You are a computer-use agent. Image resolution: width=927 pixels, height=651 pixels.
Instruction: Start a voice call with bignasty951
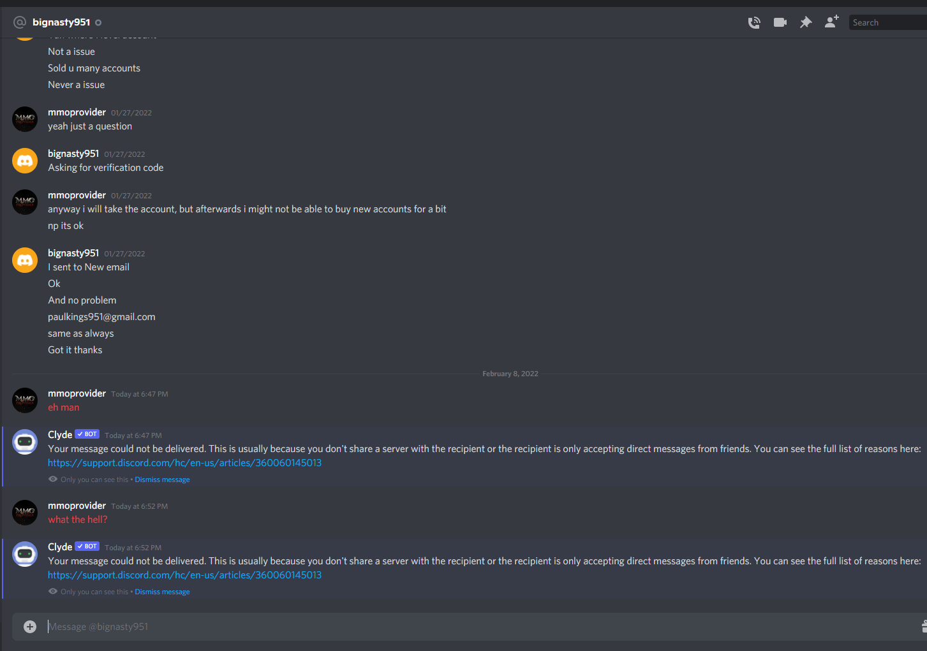[754, 22]
